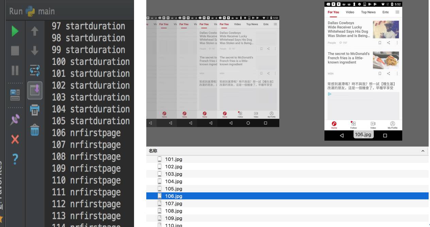Pause output with the pause icon
430x227 pixels.
pyautogui.click(x=15, y=70)
